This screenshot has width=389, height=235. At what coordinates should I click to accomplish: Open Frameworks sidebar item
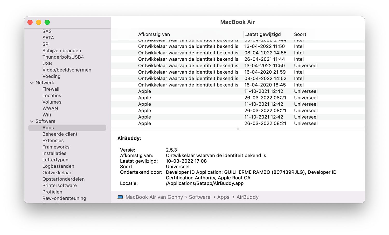point(56,147)
